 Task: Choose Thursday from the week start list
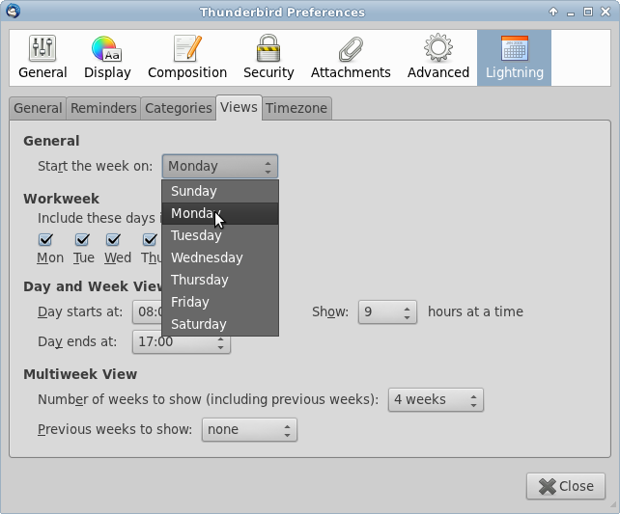click(x=220, y=280)
